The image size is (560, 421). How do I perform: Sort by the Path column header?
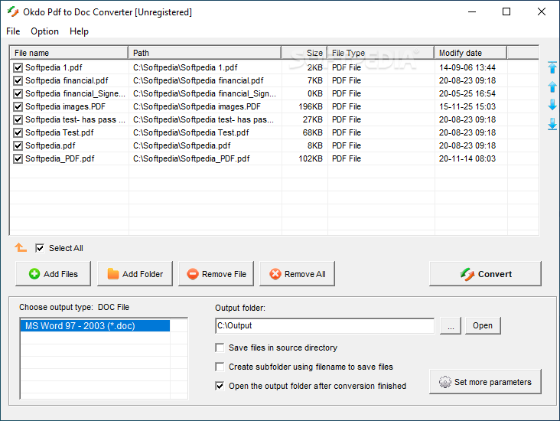(204, 53)
